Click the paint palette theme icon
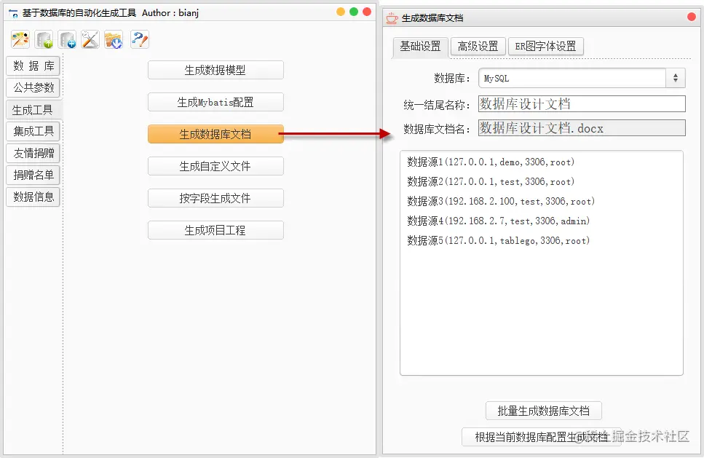The width and height of the screenshot is (704, 458). [x=20, y=39]
